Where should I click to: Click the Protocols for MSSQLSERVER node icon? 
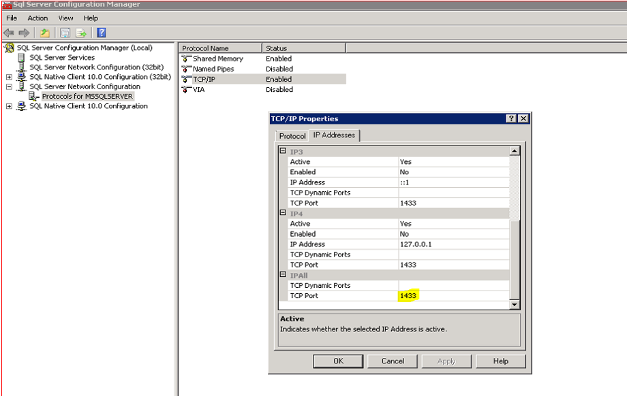(x=34, y=96)
